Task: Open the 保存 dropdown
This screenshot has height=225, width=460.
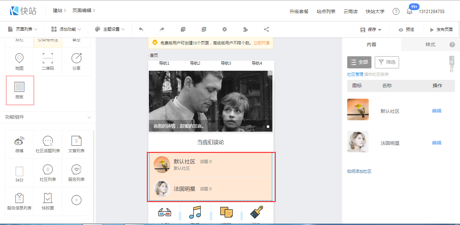Action: click(x=371, y=30)
